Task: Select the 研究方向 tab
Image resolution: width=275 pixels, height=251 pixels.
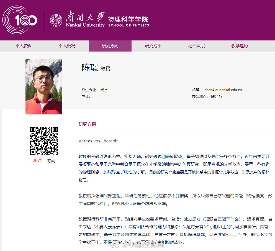Action: (x=110, y=46)
